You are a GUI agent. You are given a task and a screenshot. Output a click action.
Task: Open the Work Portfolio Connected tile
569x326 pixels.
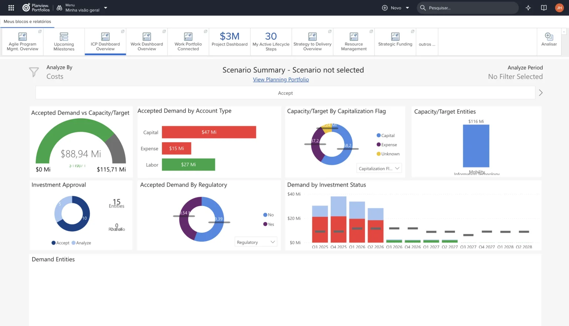pyautogui.click(x=188, y=42)
